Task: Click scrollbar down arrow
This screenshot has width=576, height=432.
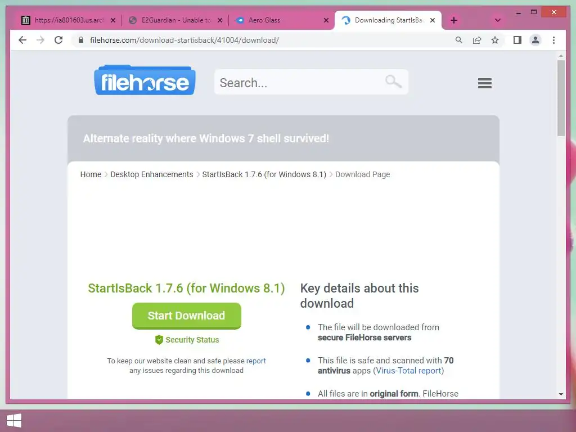Action: [561, 394]
